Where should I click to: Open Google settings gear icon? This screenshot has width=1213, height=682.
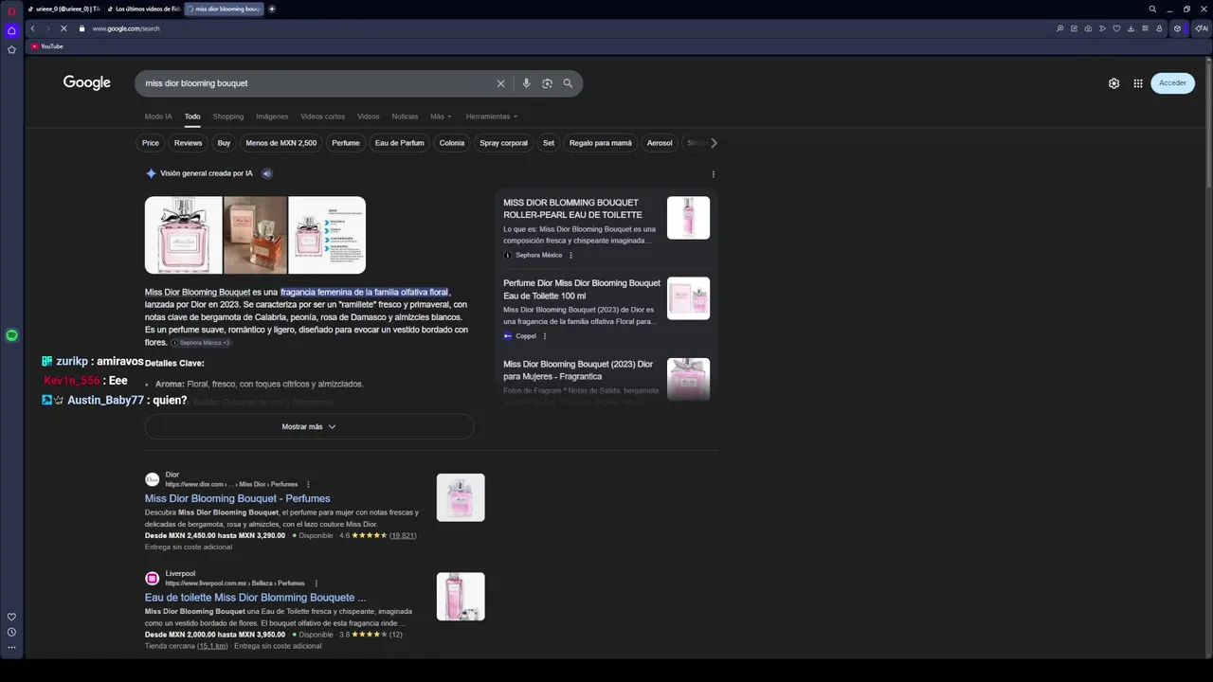(x=1113, y=83)
